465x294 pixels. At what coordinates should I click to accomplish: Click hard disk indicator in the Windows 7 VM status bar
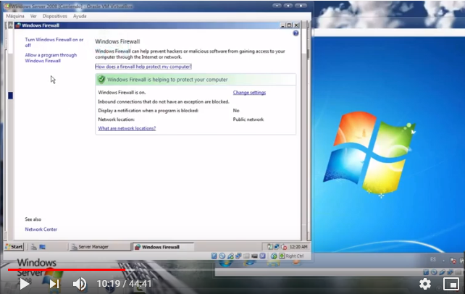[x=426, y=272]
